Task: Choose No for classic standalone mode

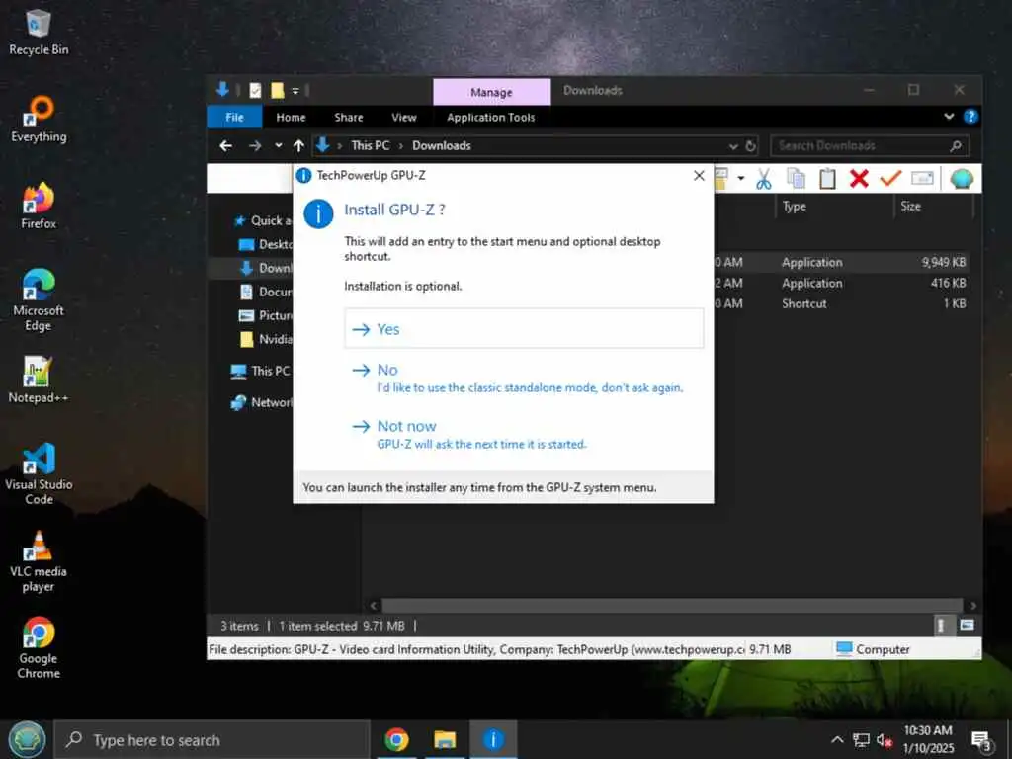Action: coord(524,378)
